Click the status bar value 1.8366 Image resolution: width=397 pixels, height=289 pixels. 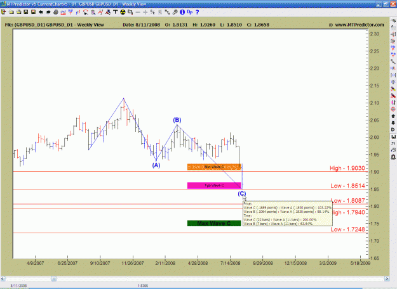point(143,286)
